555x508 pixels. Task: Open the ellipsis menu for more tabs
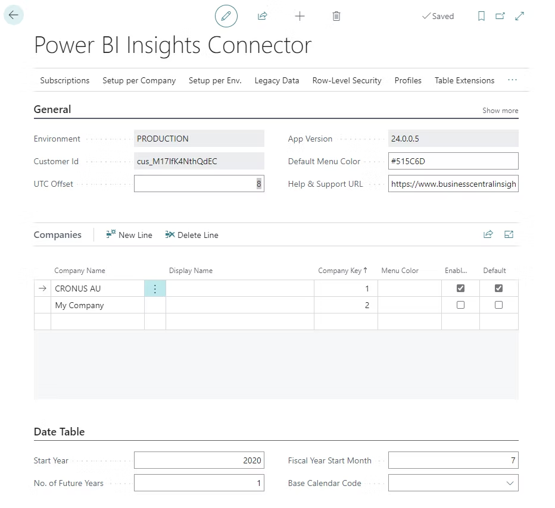[512, 80]
